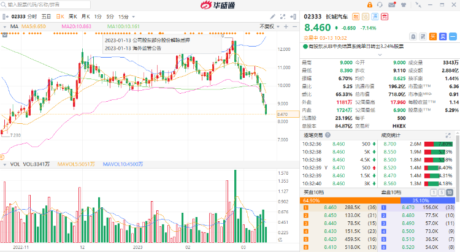Click the orange lock icon
Image resolution: width=460 pixels, height=252 pixels.
(370, 5)
